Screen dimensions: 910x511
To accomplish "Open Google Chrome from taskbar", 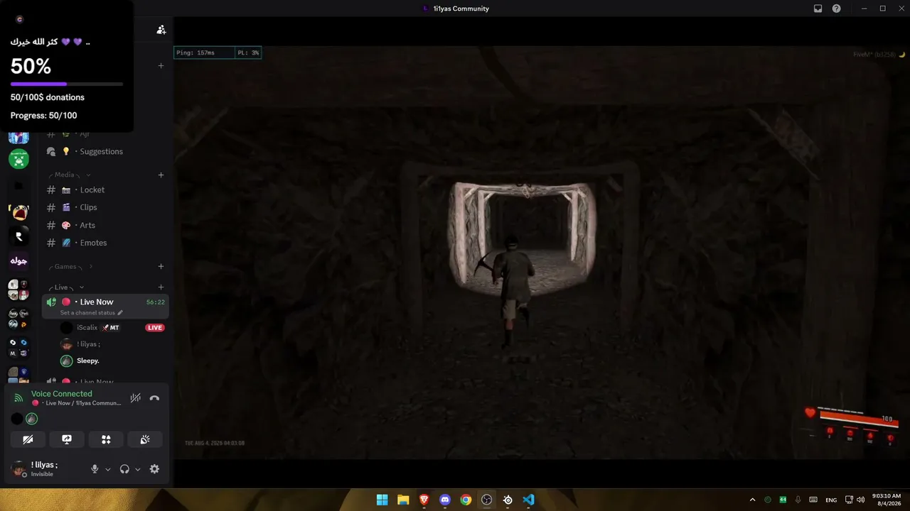I will pyautogui.click(x=466, y=500).
